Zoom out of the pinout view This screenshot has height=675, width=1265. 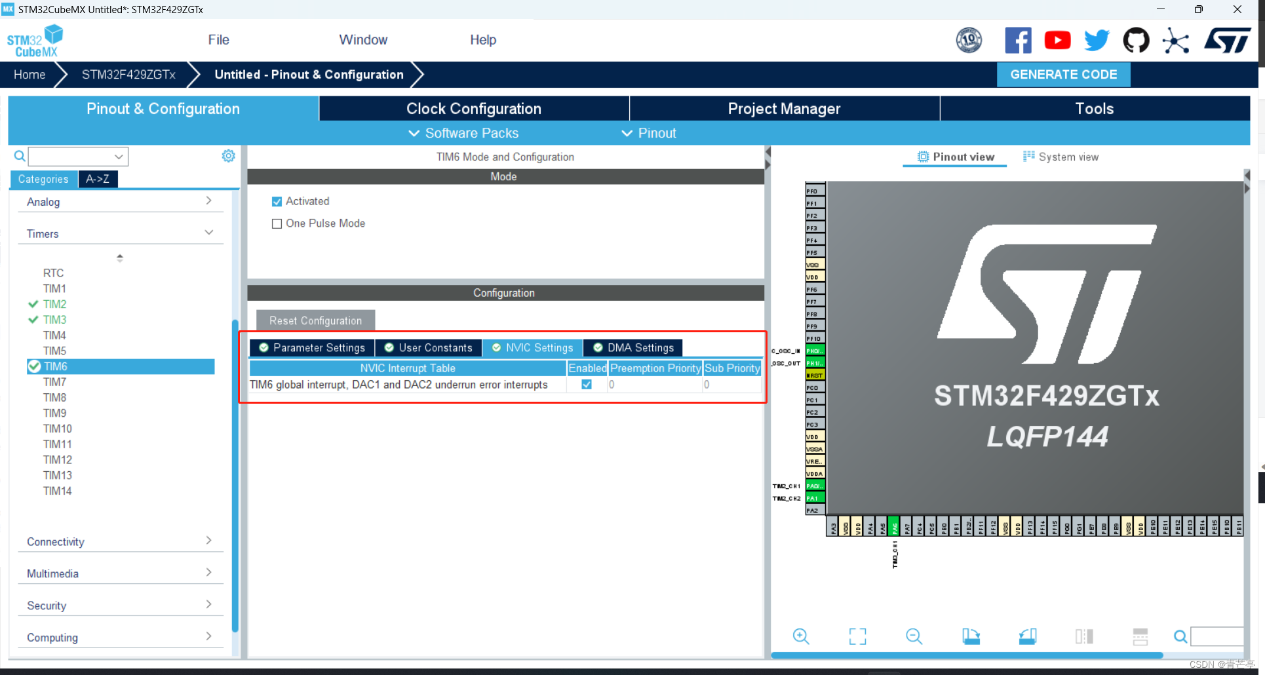point(914,636)
